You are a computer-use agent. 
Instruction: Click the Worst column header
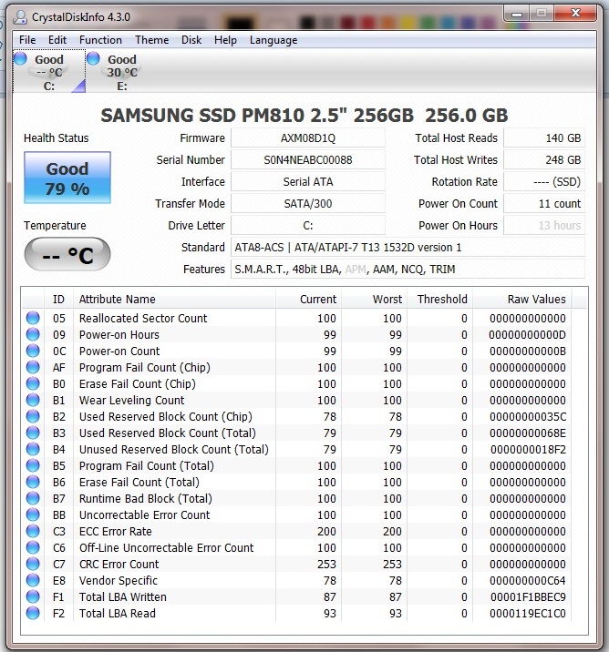374,299
